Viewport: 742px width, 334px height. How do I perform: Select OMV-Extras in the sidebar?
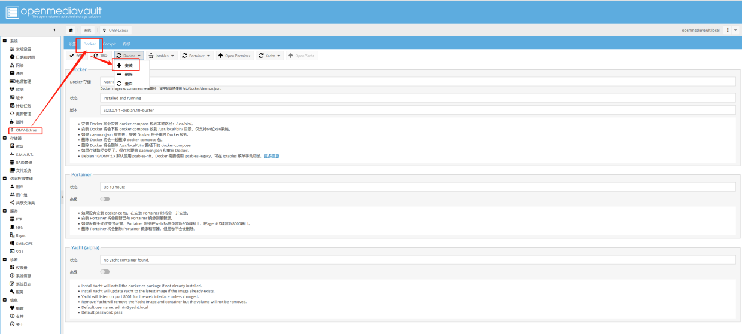point(26,130)
